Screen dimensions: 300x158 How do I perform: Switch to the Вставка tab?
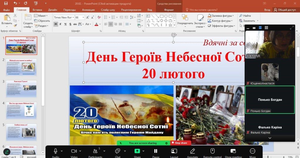click(x=37, y=10)
